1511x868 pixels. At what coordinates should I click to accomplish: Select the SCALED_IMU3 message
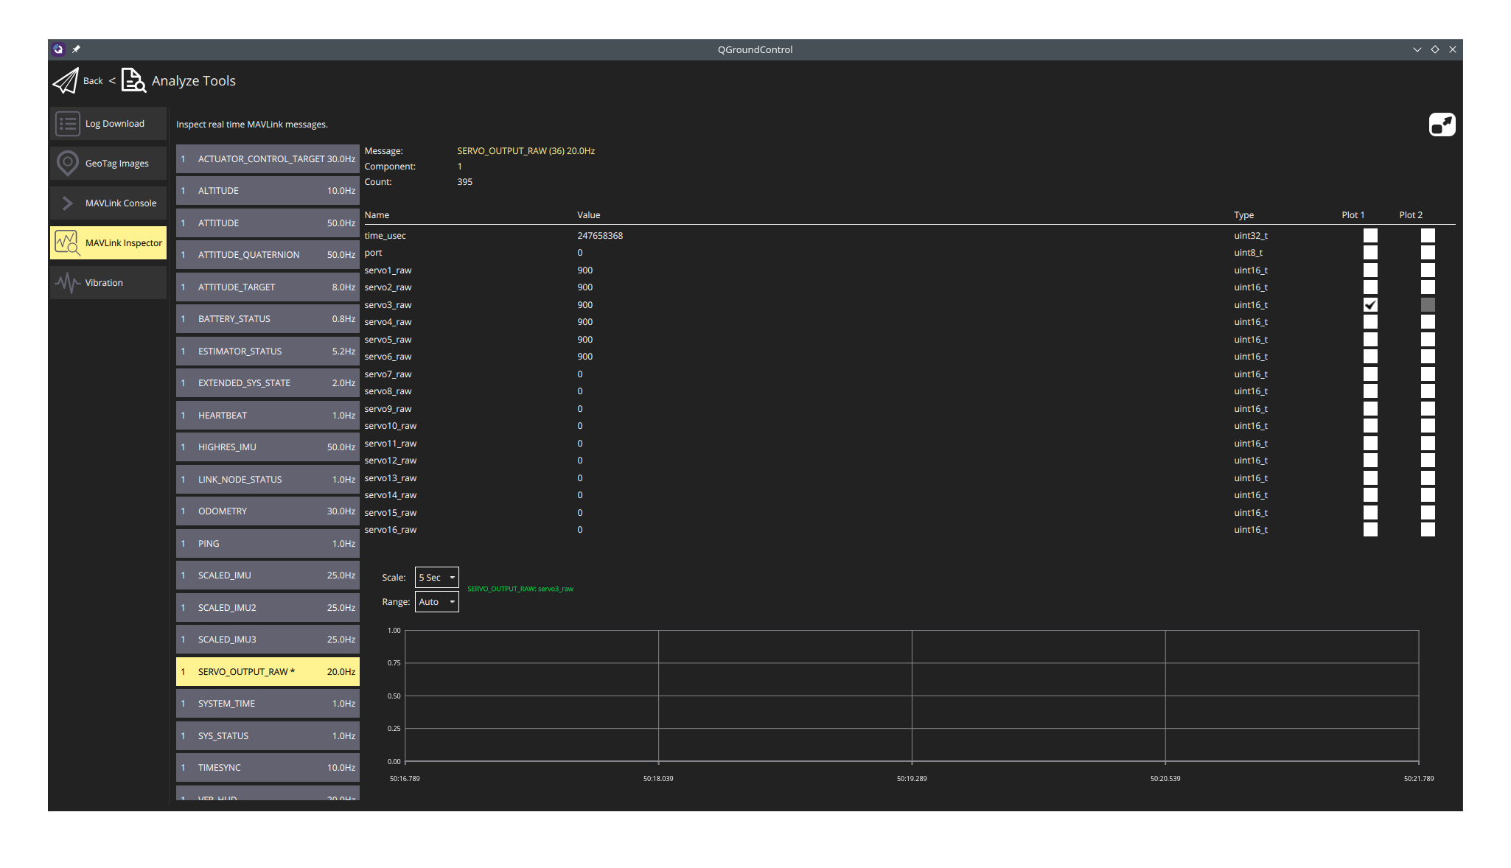click(x=268, y=640)
